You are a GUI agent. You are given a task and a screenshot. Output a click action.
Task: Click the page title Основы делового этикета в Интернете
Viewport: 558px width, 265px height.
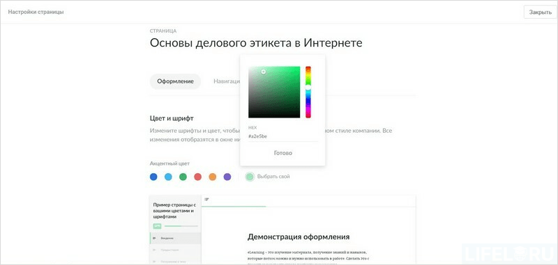(256, 43)
